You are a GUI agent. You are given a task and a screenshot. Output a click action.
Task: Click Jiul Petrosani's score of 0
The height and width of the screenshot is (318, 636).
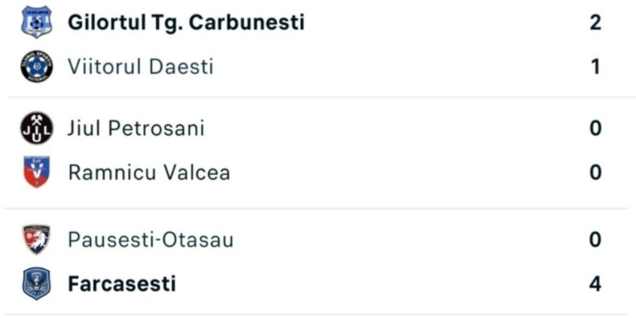(595, 128)
